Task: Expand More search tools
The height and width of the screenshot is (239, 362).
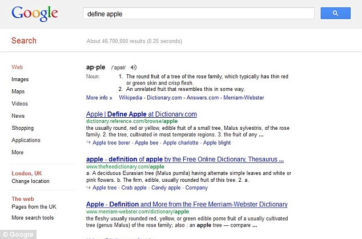Action: 33,217
